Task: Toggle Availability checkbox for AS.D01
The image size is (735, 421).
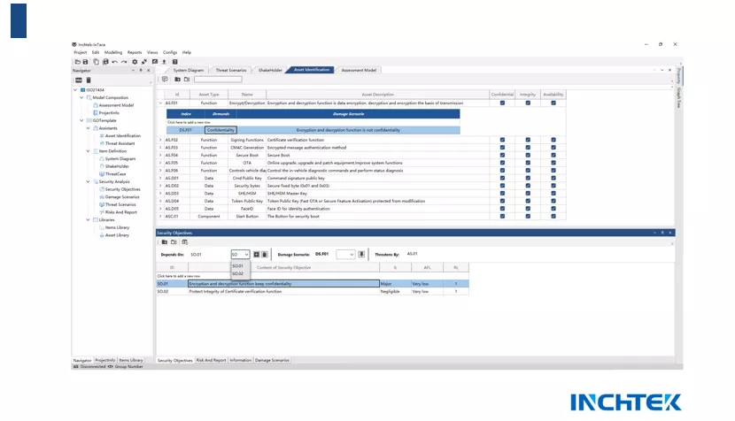Action: coord(553,179)
